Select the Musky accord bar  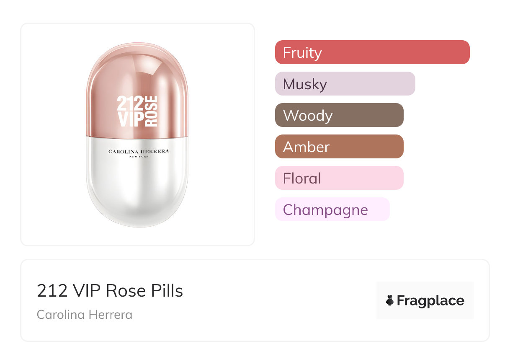345,84
